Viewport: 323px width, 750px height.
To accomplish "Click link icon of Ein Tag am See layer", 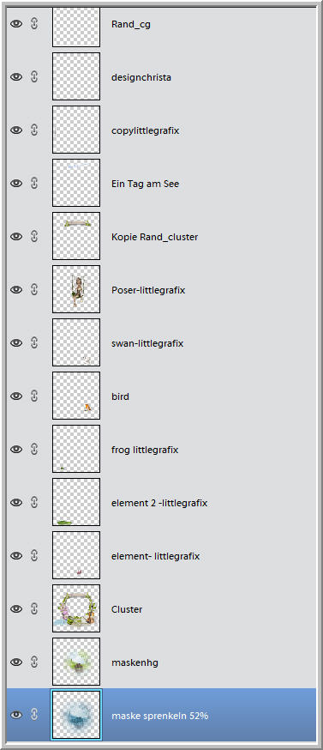I will point(34,183).
